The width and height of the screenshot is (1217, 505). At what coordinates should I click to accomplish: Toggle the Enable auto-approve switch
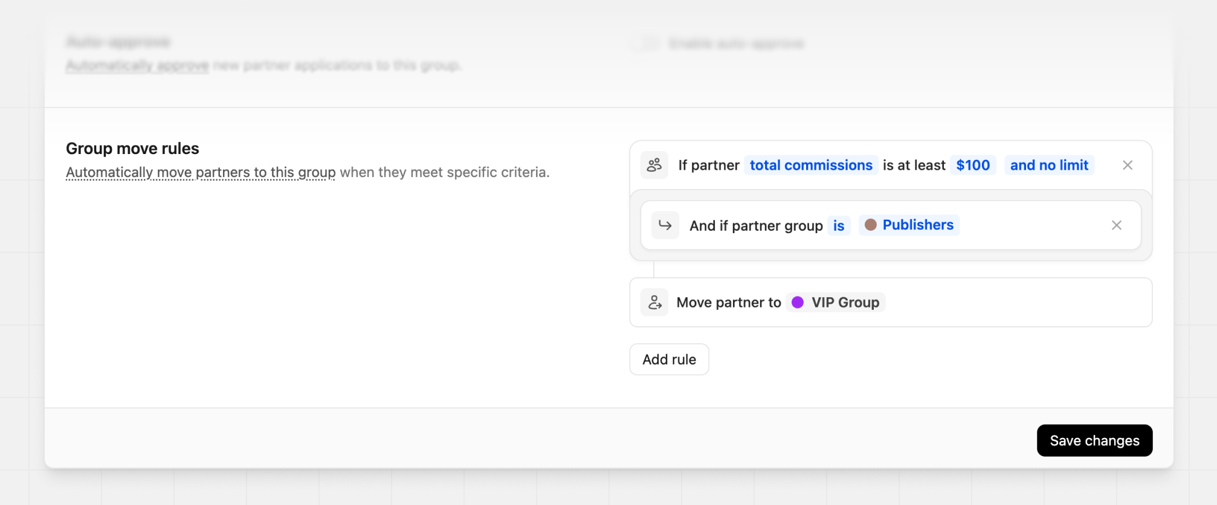[646, 43]
